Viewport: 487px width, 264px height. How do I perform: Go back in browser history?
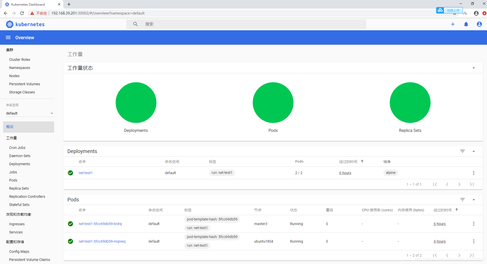click(6, 13)
